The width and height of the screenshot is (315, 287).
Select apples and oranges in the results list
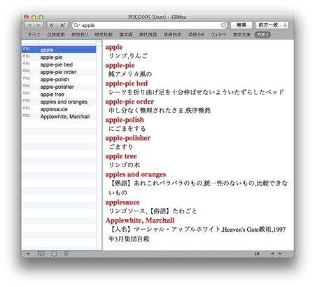pos(59,102)
